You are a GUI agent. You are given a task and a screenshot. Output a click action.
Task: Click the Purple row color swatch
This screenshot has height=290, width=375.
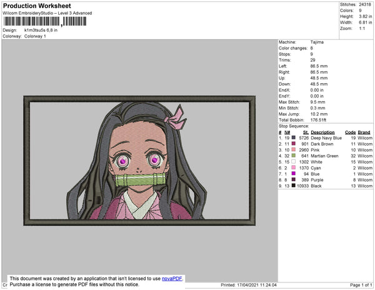[x=294, y=179]
